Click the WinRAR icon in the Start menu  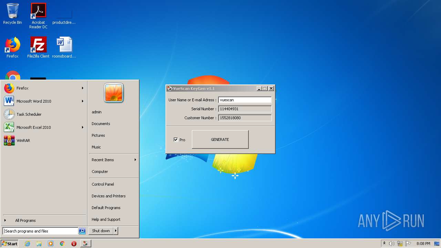[x=9, y=141]
